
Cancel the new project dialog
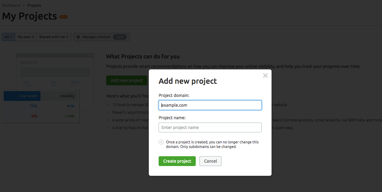click(210, 161)
